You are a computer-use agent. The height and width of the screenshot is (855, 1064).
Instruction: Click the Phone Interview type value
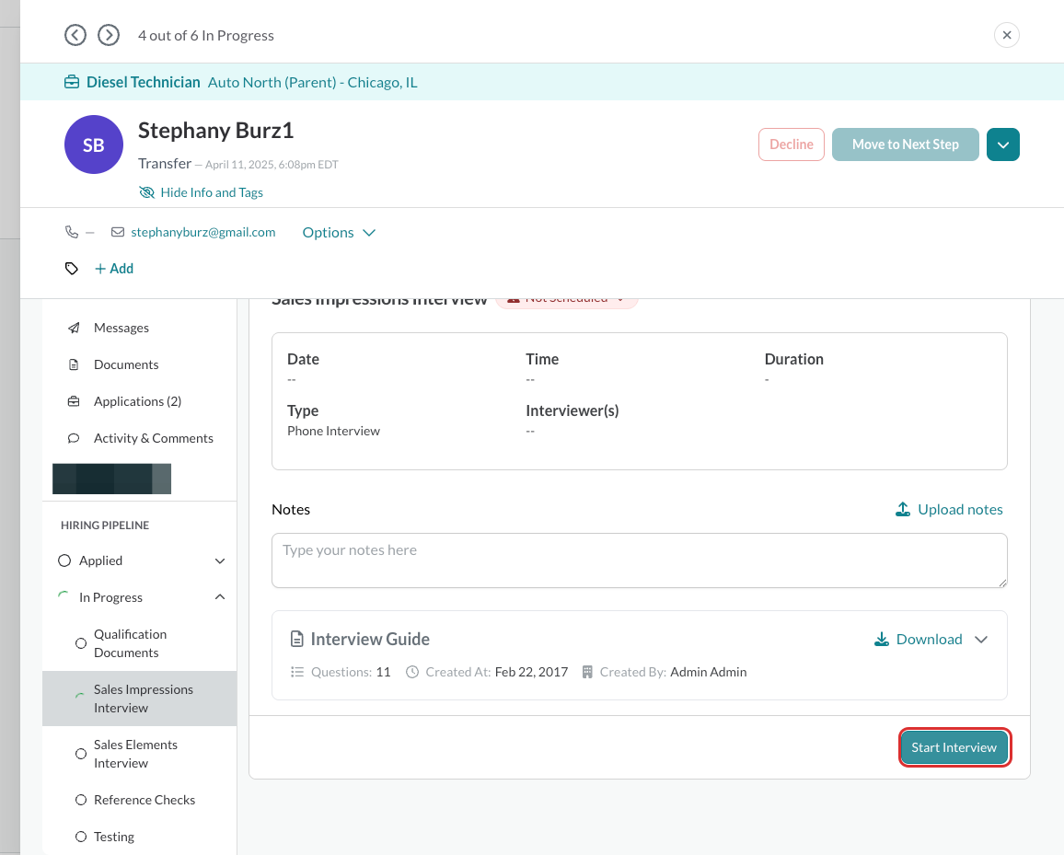point(333,431)
